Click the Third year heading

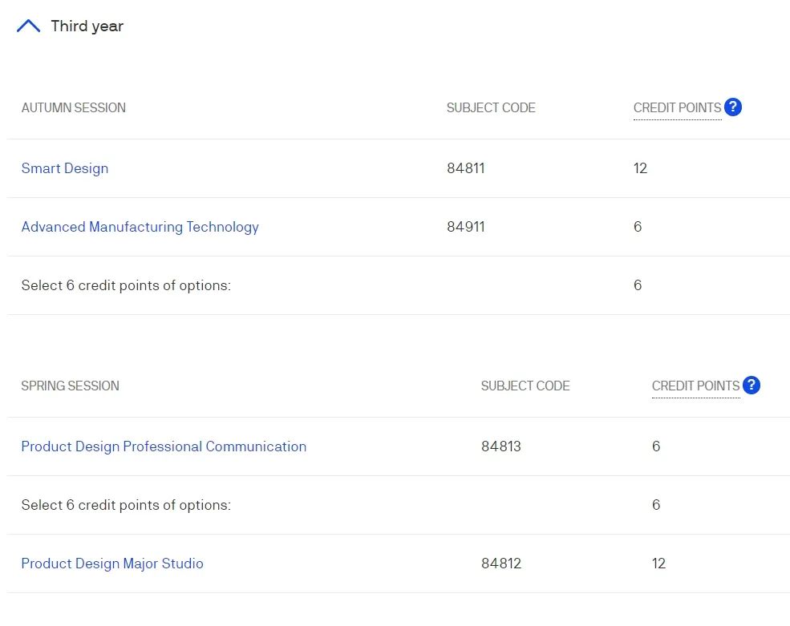click(87, 26)
